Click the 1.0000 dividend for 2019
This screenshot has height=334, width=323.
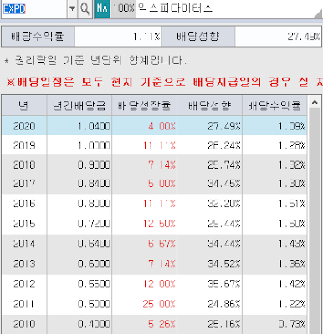coord(79,145)
